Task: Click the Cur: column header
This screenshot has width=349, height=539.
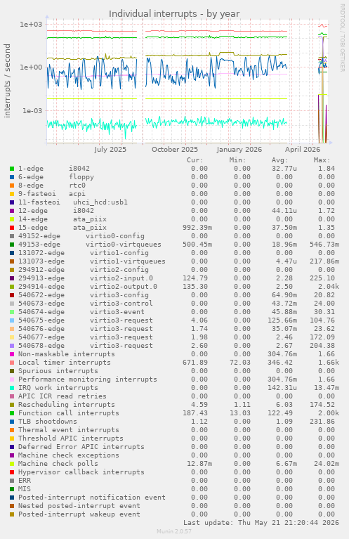Action: 195,160
